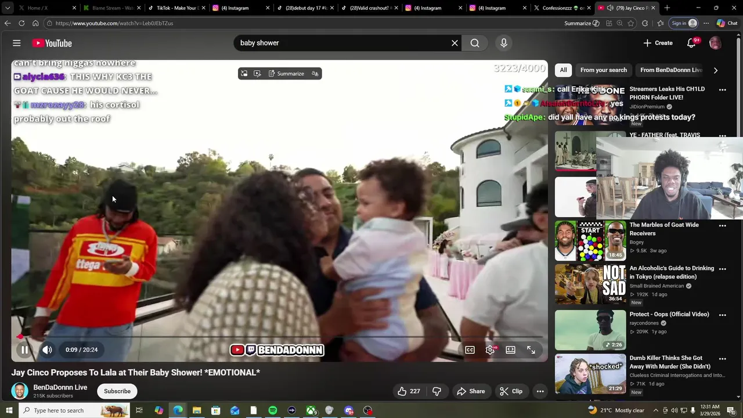The image size is (743, 418).
Task: Open more actions below the video
Action: pos(540,391)
